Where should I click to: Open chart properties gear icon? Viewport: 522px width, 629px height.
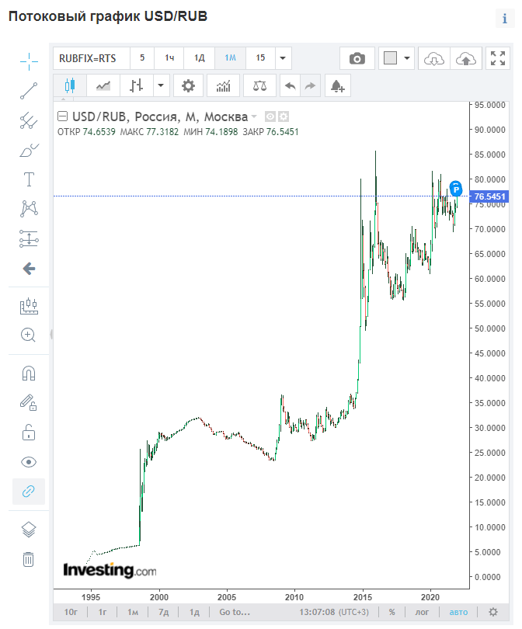click(x=188, y=85)
